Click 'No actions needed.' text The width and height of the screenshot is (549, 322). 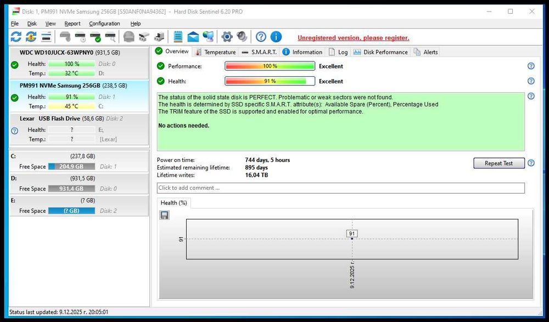[x=183, y=126]
